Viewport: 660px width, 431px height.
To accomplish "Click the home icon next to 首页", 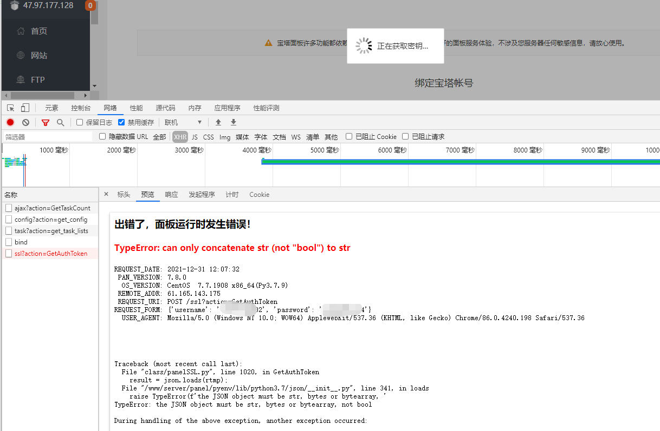I will [x=21, y=31].
